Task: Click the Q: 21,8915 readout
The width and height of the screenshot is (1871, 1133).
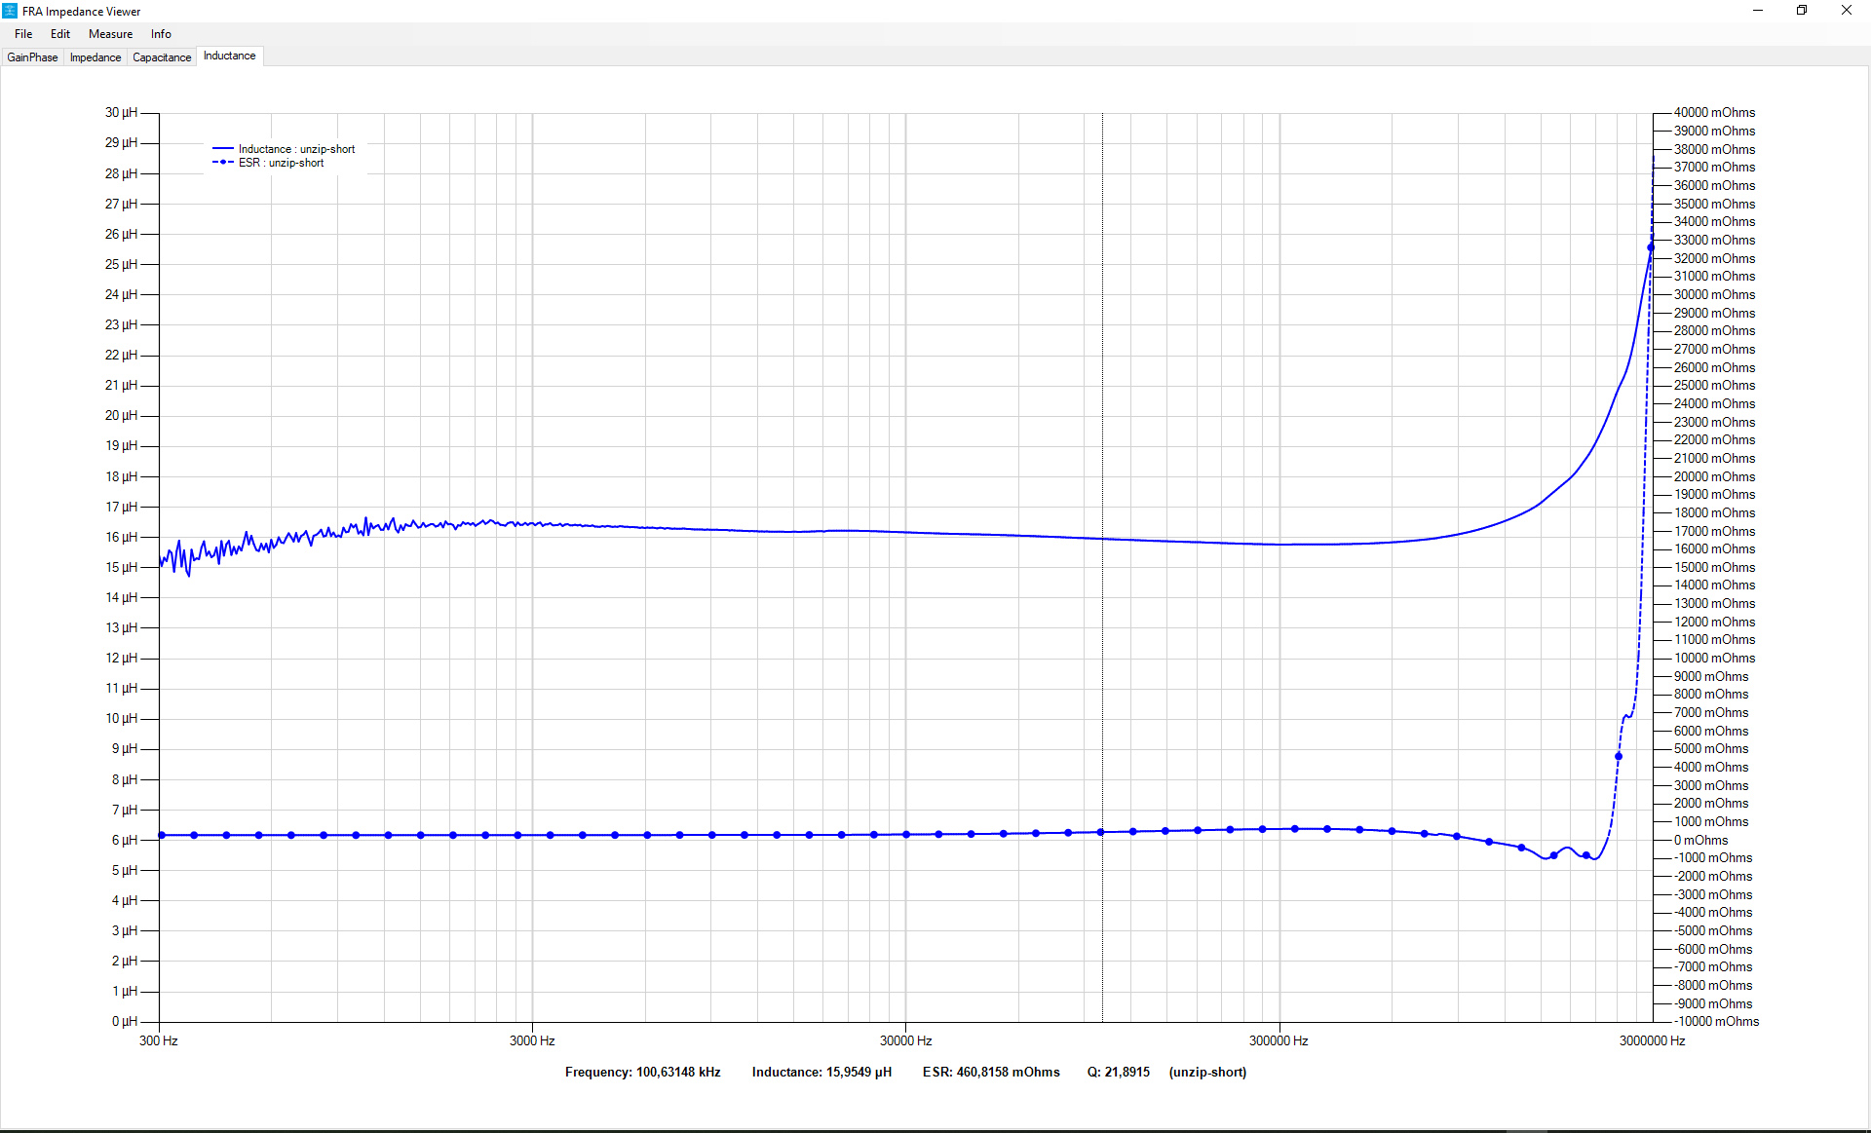Action: point(1119,1073)
